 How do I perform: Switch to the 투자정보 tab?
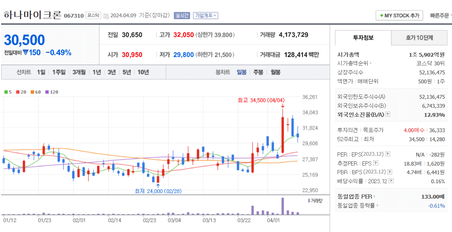pyautogui.click(x=363, y=38)
